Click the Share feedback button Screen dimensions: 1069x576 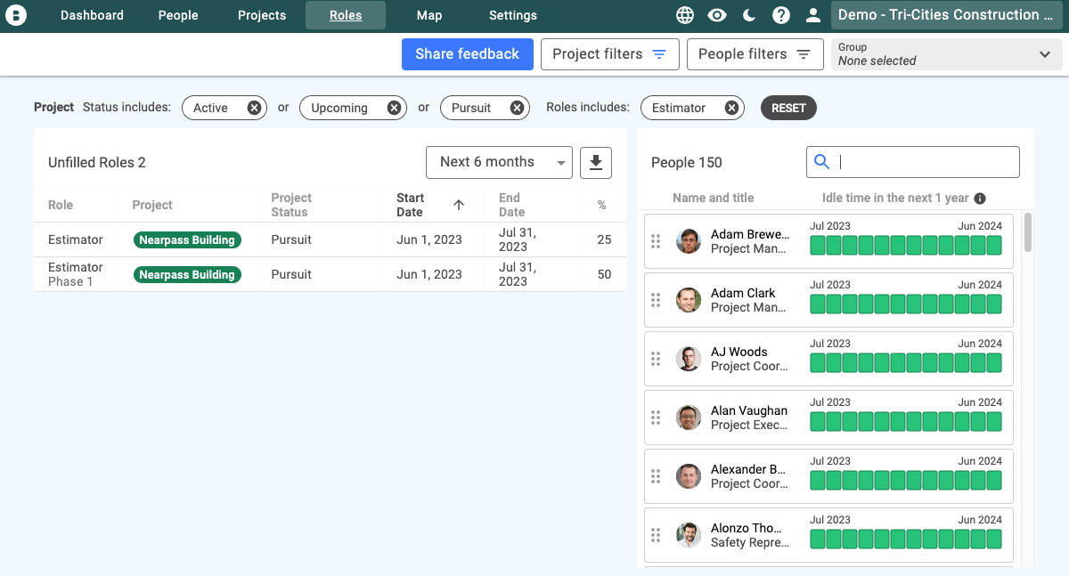[467, 54]
